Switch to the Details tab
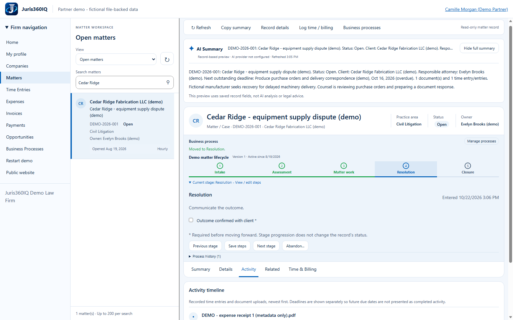 226,269
